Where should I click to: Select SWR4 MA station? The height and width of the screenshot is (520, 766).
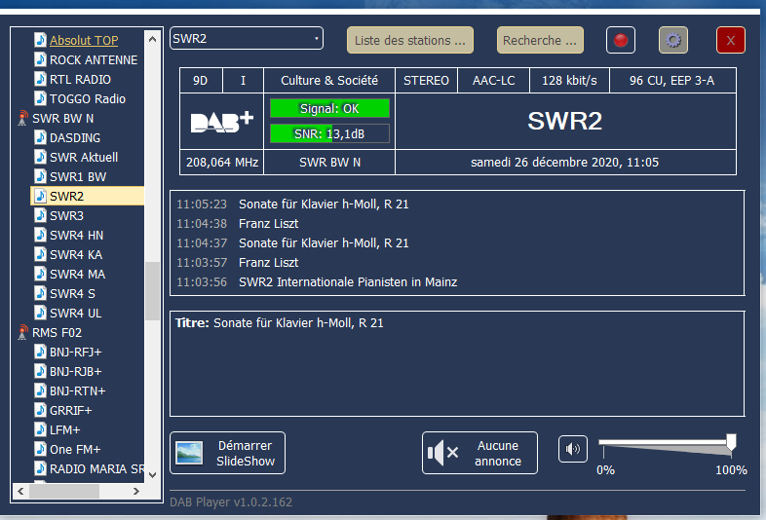click(x=77, y=275)
